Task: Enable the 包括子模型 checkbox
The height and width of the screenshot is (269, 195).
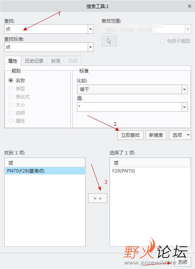Action: click(x=162, y=41)
